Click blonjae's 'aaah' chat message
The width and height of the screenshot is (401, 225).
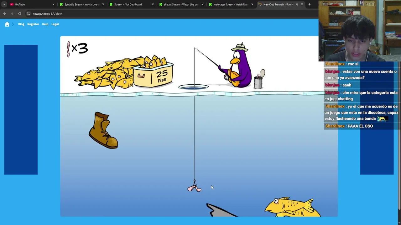click(x=338, y=85)
